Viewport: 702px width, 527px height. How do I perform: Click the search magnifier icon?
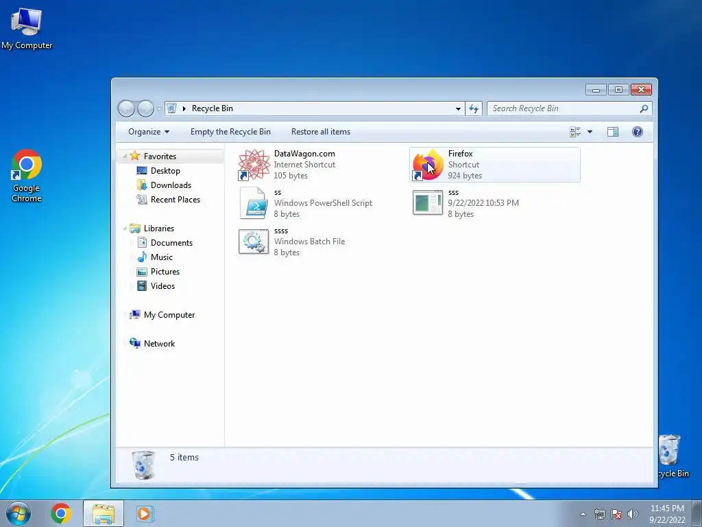(x=644, y=108)
